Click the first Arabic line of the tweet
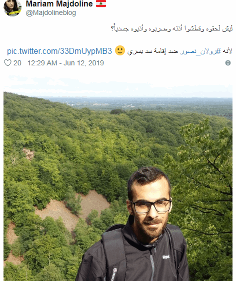 [x=172, y=28]
